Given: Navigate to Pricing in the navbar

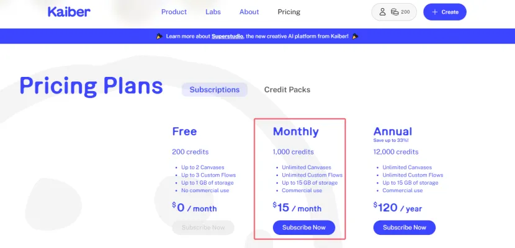Looking at the screenshot, I should (289, 12).
